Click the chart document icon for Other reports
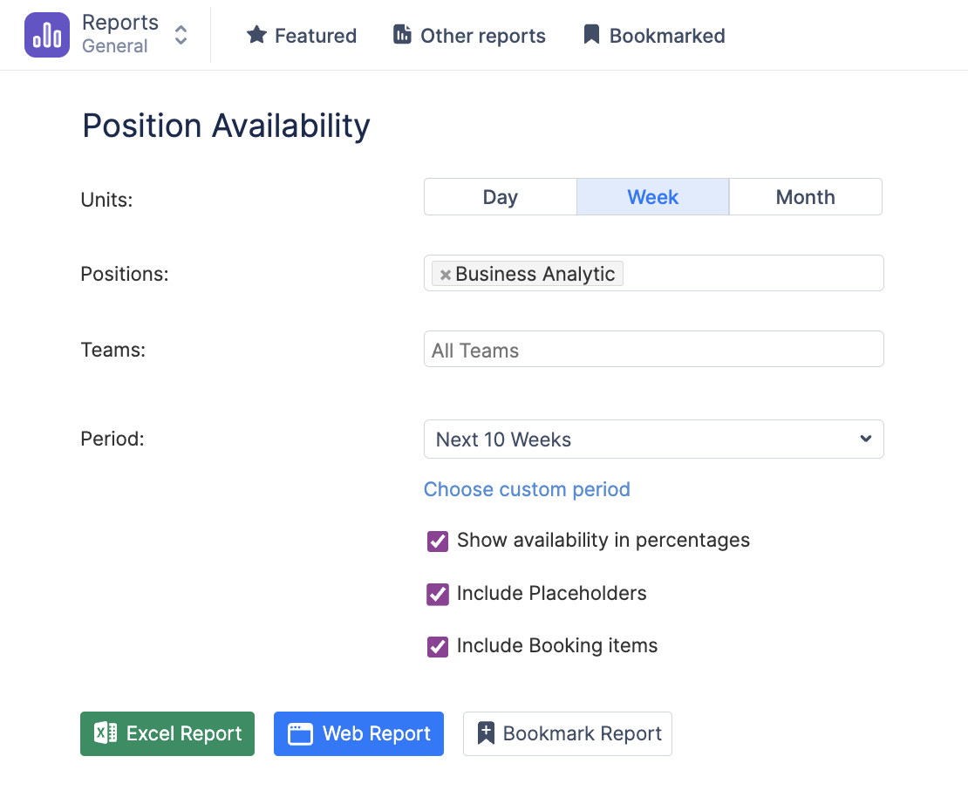This screenshot has height=804, width=968. (402, 35)
